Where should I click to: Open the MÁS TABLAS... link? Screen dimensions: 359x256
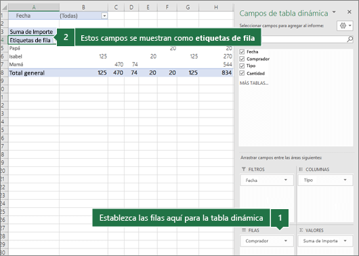254,83
